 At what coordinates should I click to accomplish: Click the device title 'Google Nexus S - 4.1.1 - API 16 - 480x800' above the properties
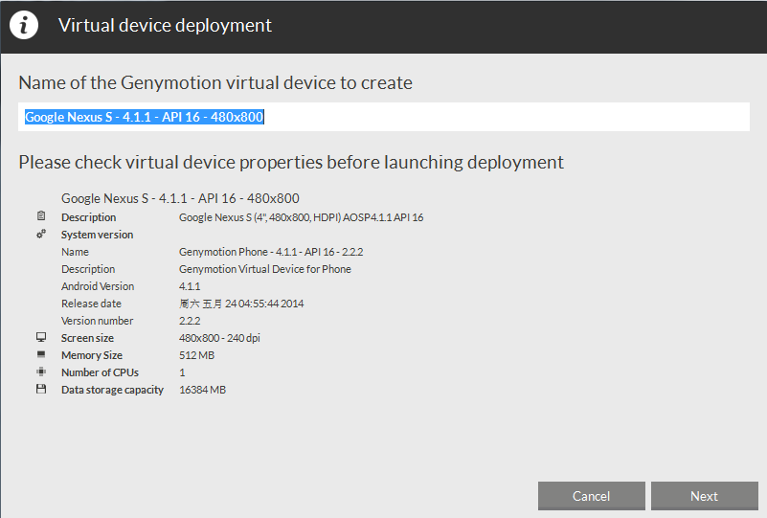[180, 198]
